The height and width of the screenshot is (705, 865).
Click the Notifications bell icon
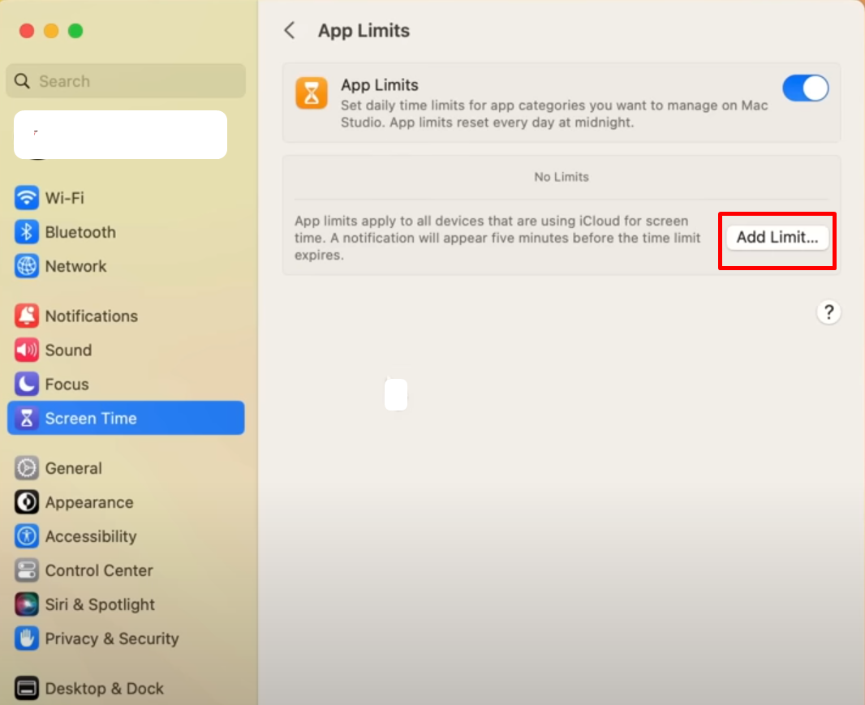coord(27,316)
